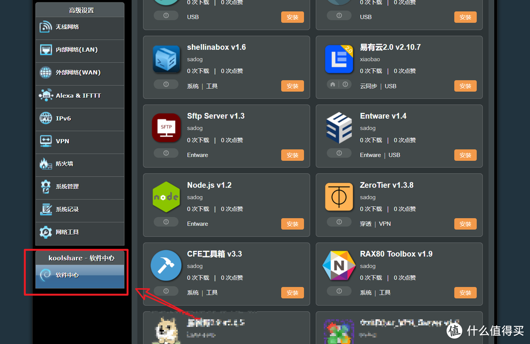Click the RAX80 Toolbox icon
This screenshot has width=530, height=344.
pyautogui.click(x=339, y=266)
